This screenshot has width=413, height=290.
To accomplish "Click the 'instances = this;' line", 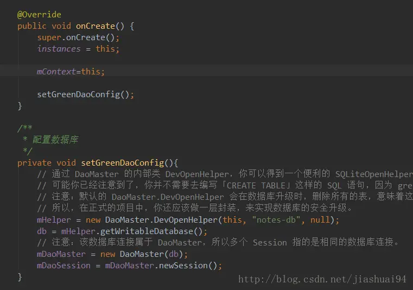I will [x=78, y=49].
